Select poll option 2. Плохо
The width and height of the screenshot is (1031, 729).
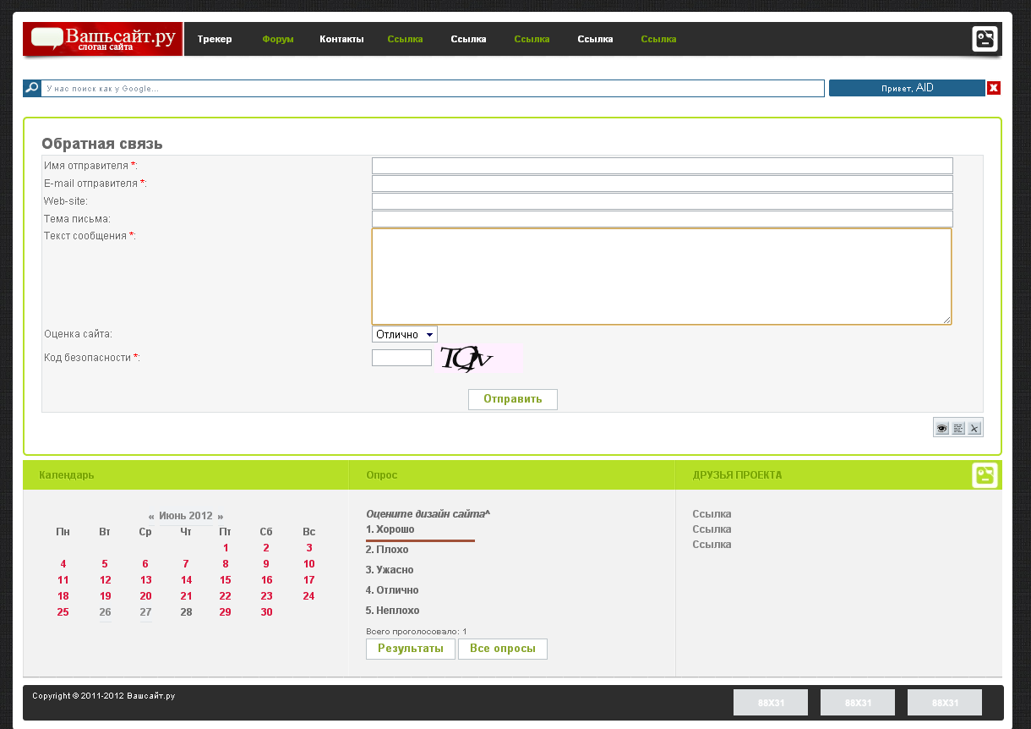coord(387,550)
